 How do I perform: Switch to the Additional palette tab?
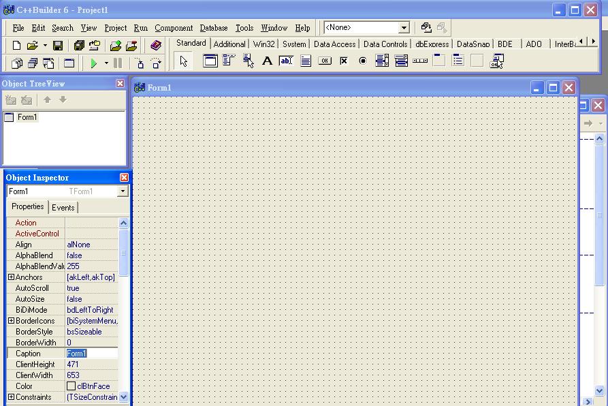pos(229,44)
